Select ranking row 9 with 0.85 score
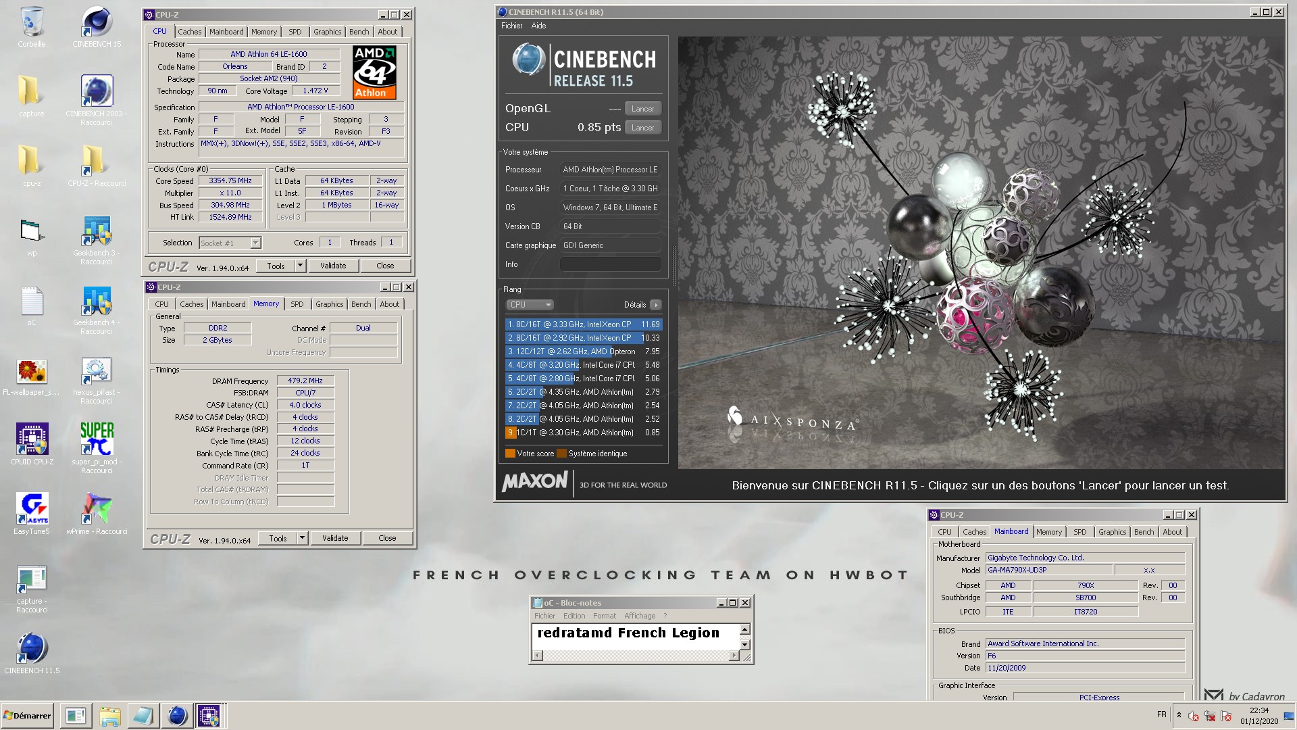Image resolution: width=1297 pixels, height=730 pixels. [584, 433]
